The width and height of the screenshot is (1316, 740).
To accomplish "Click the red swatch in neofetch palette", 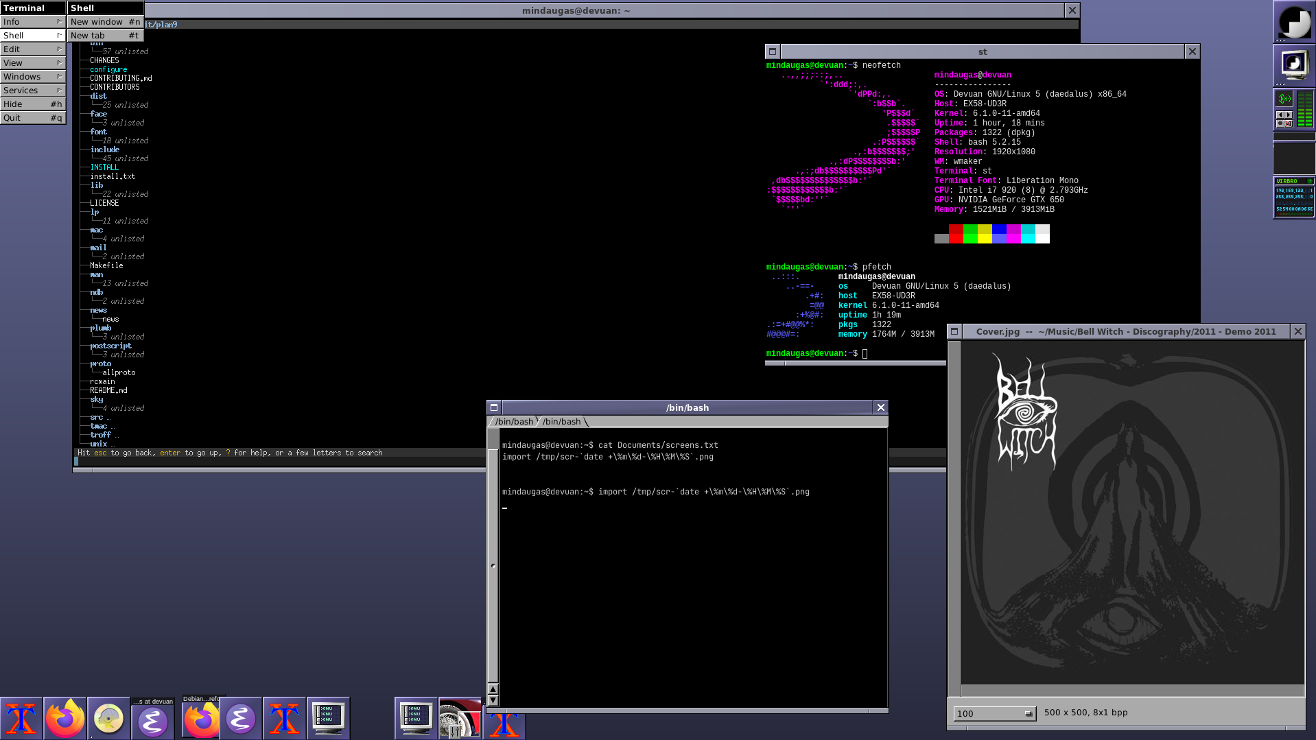I will pyautogui.click(x=956, y=234).
